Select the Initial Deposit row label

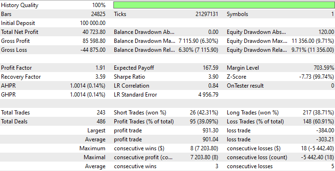pyautogui.click(x=18, y=23)
